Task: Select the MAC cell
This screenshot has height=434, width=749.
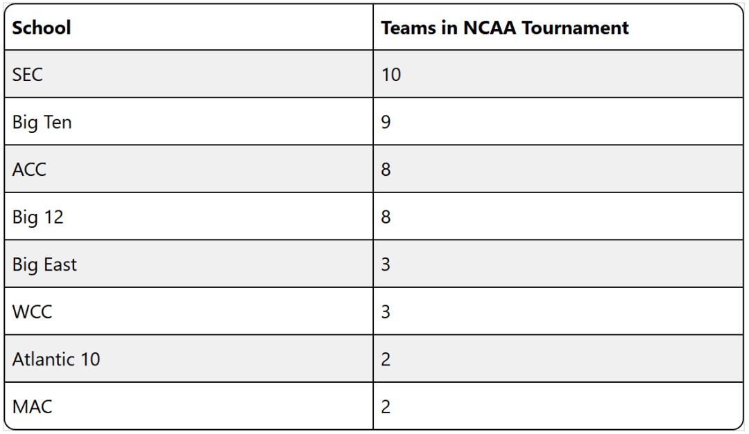Action: (32, 406)
